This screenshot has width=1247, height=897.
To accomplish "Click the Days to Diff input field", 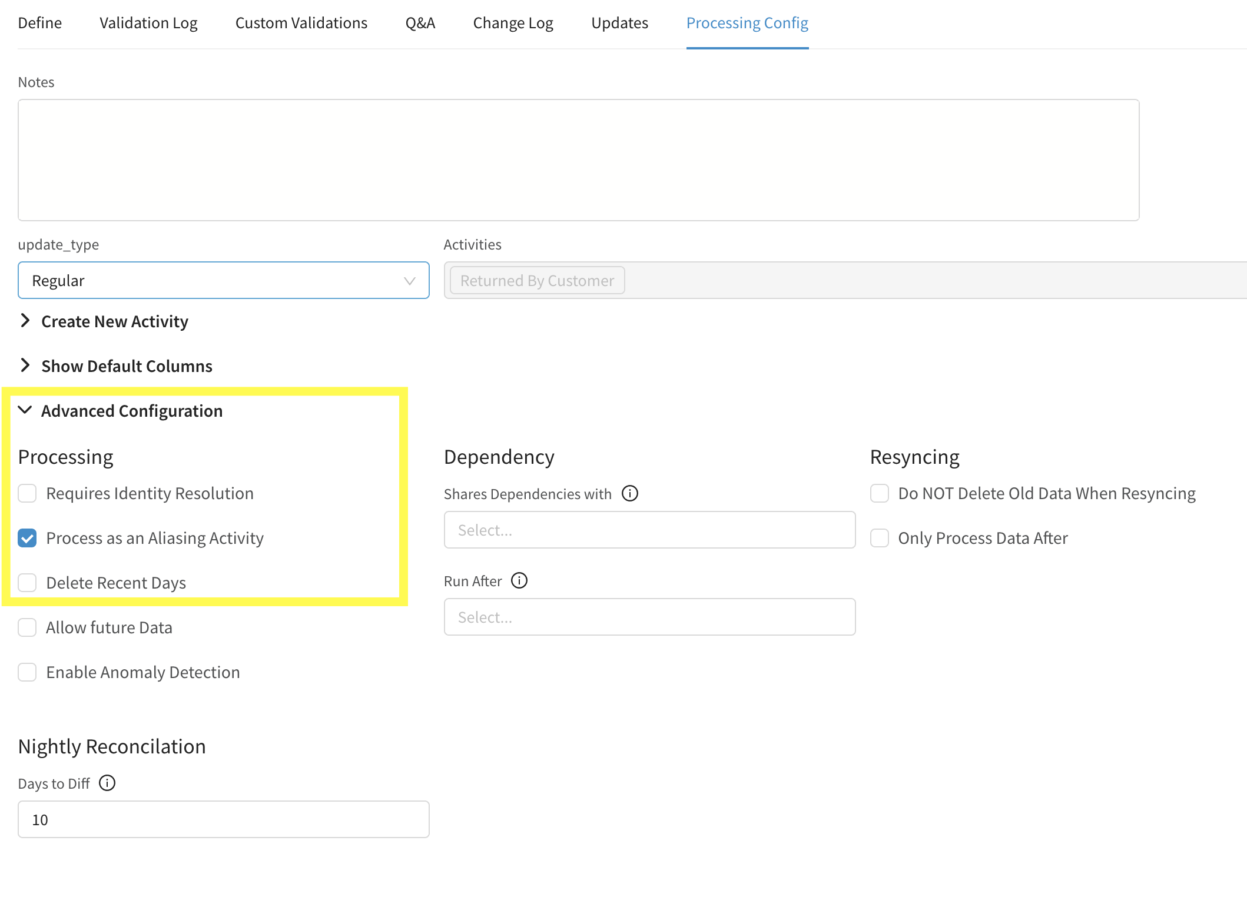I will pos(223,819).
